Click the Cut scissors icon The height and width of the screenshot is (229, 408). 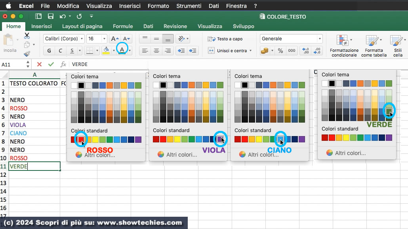27,35
